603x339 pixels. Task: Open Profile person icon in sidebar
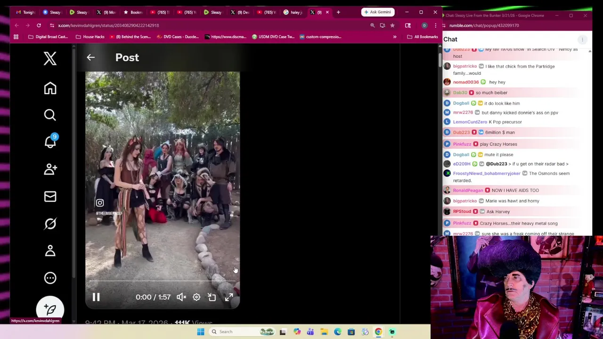[50, 250]
